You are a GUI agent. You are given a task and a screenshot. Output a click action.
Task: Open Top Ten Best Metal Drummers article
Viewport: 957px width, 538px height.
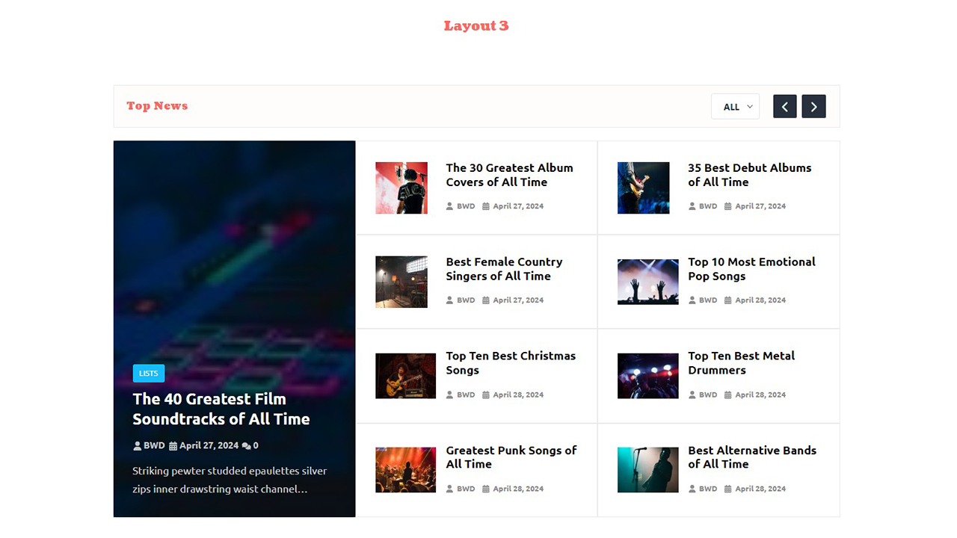coord(741,363)
